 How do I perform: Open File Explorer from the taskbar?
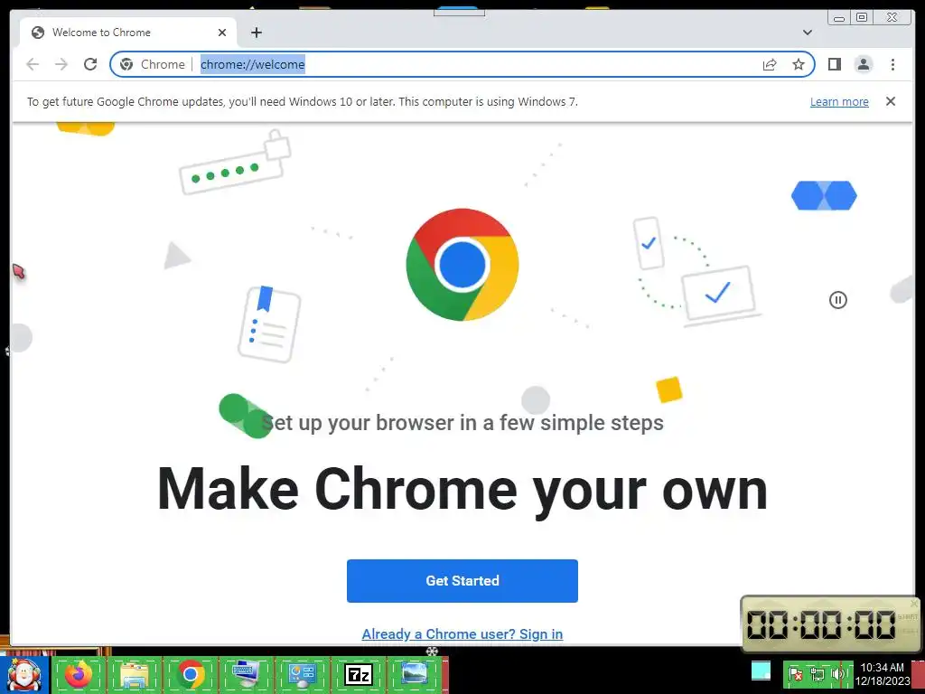pos(135,674)
